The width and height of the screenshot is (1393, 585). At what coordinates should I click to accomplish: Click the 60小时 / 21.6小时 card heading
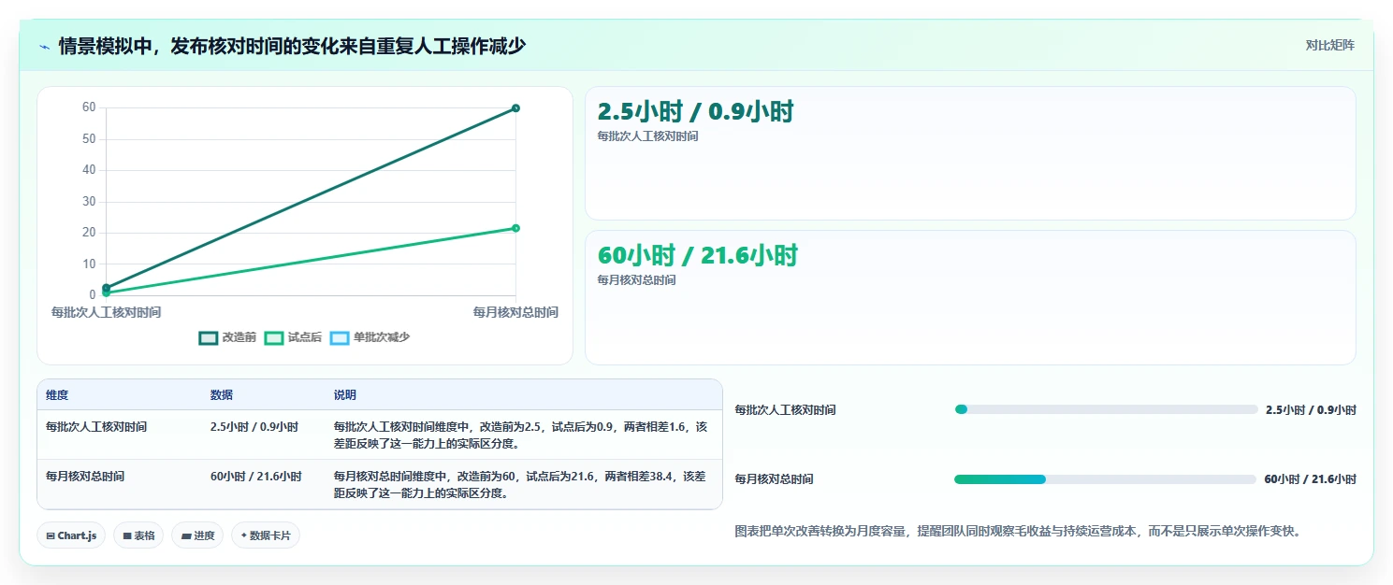697,255
